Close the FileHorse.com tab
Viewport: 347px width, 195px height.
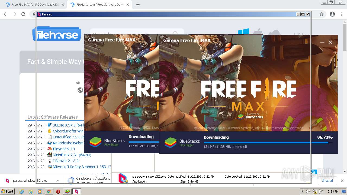(128, 5)
